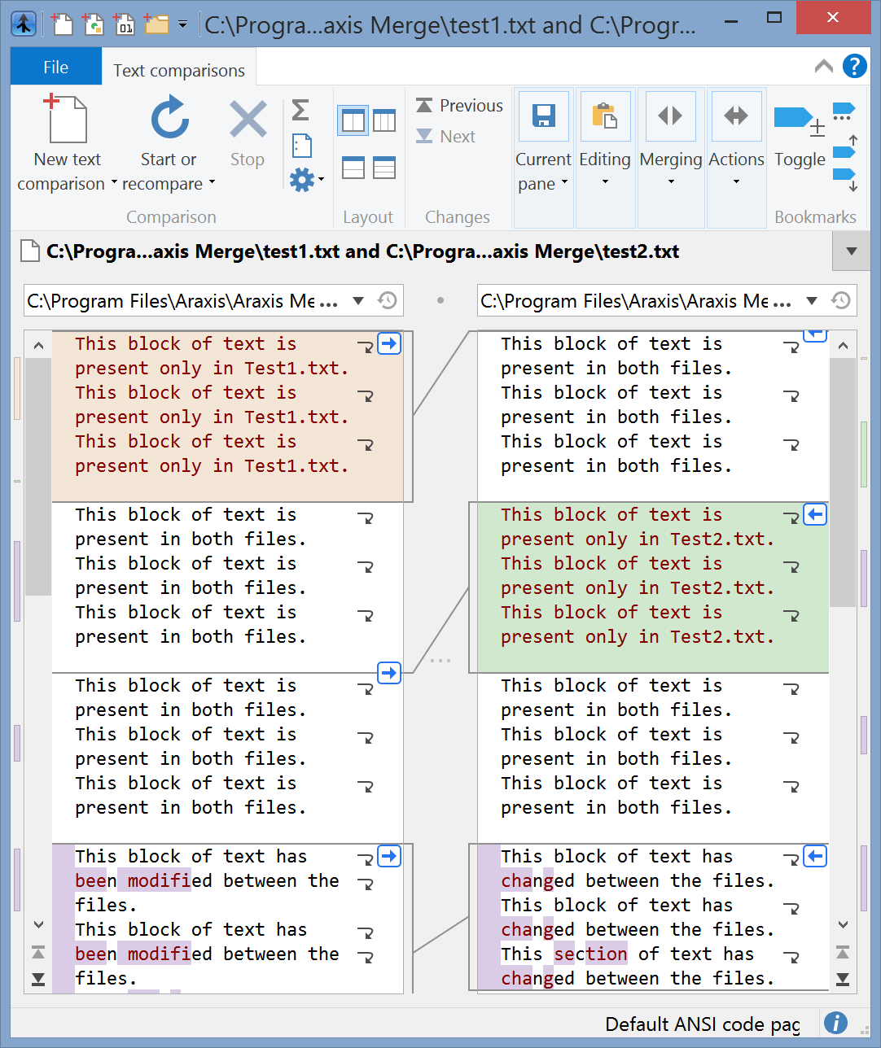881x1048 pixels.
Task: Select the Text comparisons tab
Action: coord(178,70)
